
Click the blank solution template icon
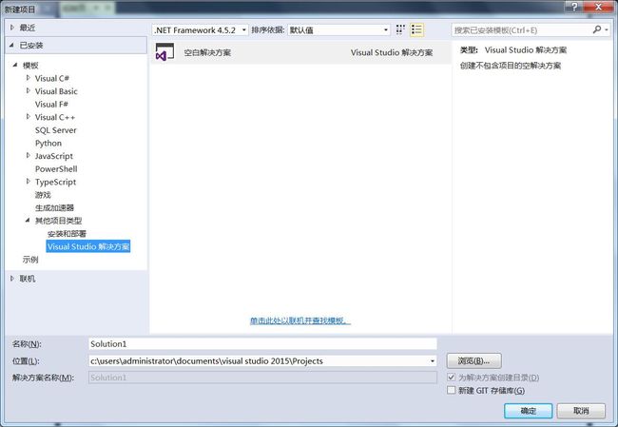click(x=164, y=52)
